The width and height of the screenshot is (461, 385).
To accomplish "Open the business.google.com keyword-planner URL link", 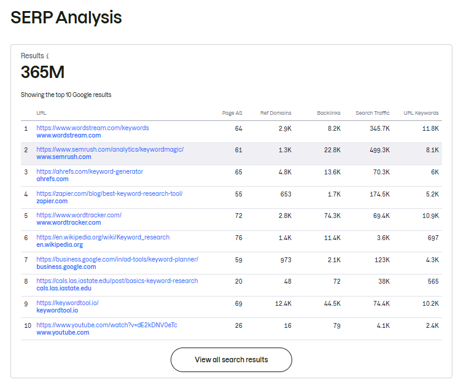I will click(117, 259).
